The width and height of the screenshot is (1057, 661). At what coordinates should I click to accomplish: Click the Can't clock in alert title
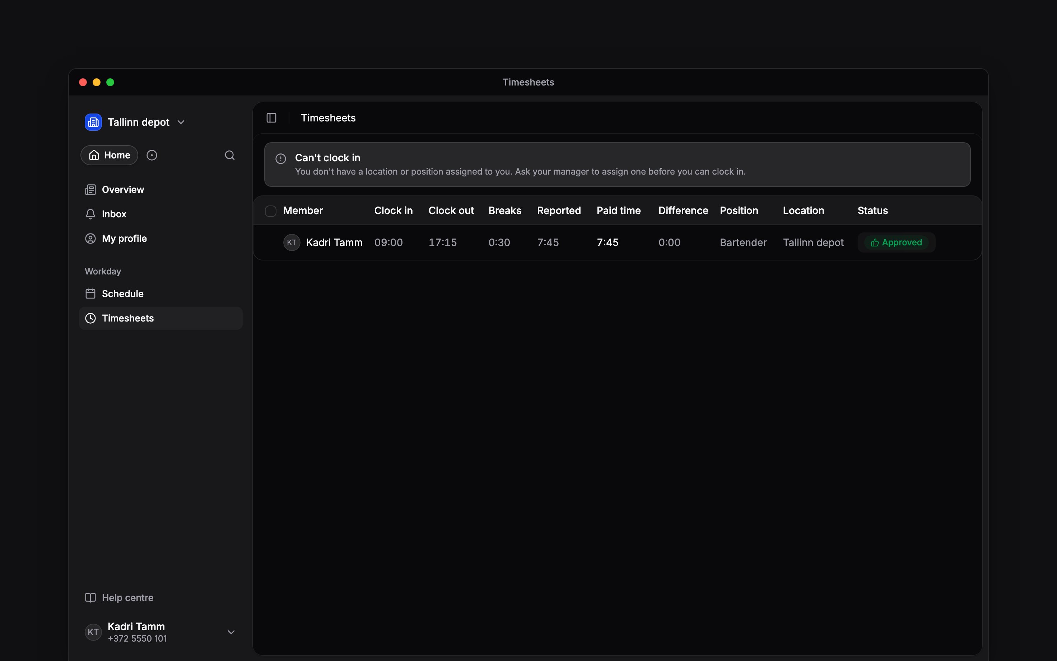[x=327, y=158]
